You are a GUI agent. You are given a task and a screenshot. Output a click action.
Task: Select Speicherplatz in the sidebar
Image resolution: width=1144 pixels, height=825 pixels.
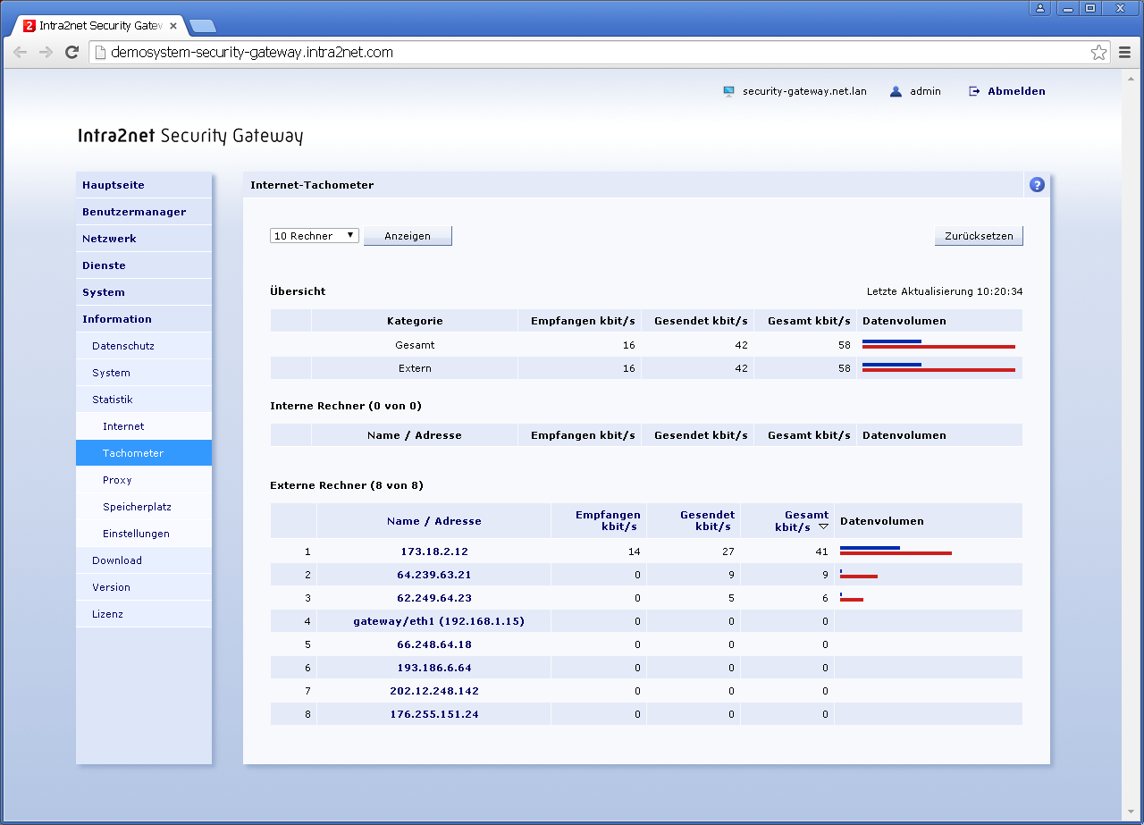tap(137, 507)
